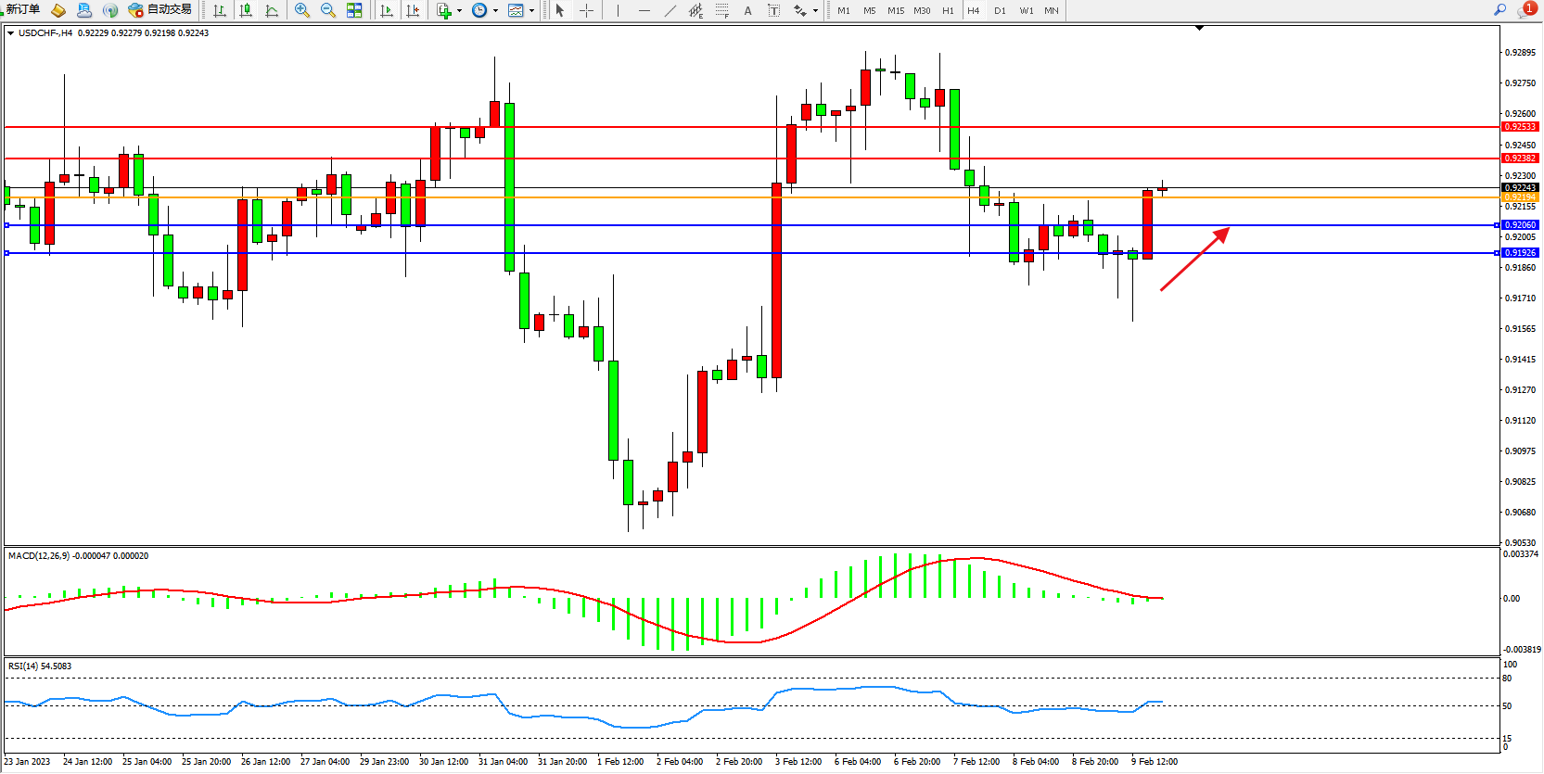Viewport: 1544px width, 774px height.
Task: Switch to the H1 timeframe
Action: click(948, 10)
